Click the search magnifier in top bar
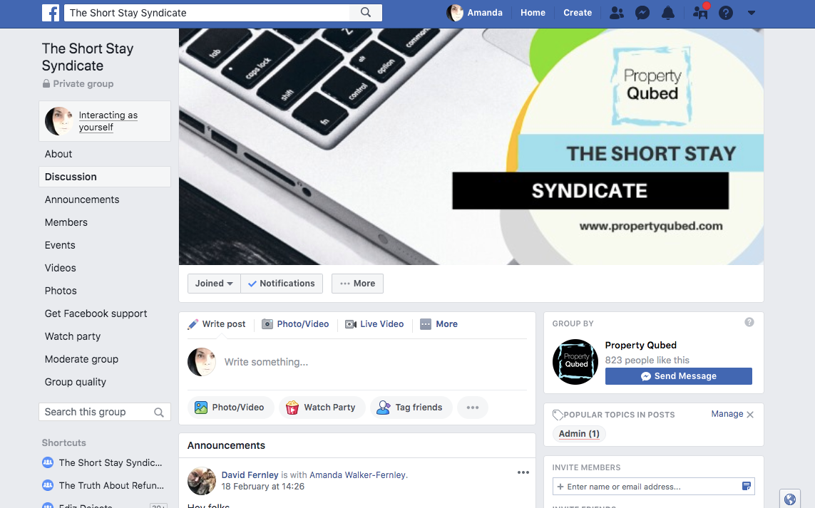This screenshot has width=815, height=508. (366, 12)
